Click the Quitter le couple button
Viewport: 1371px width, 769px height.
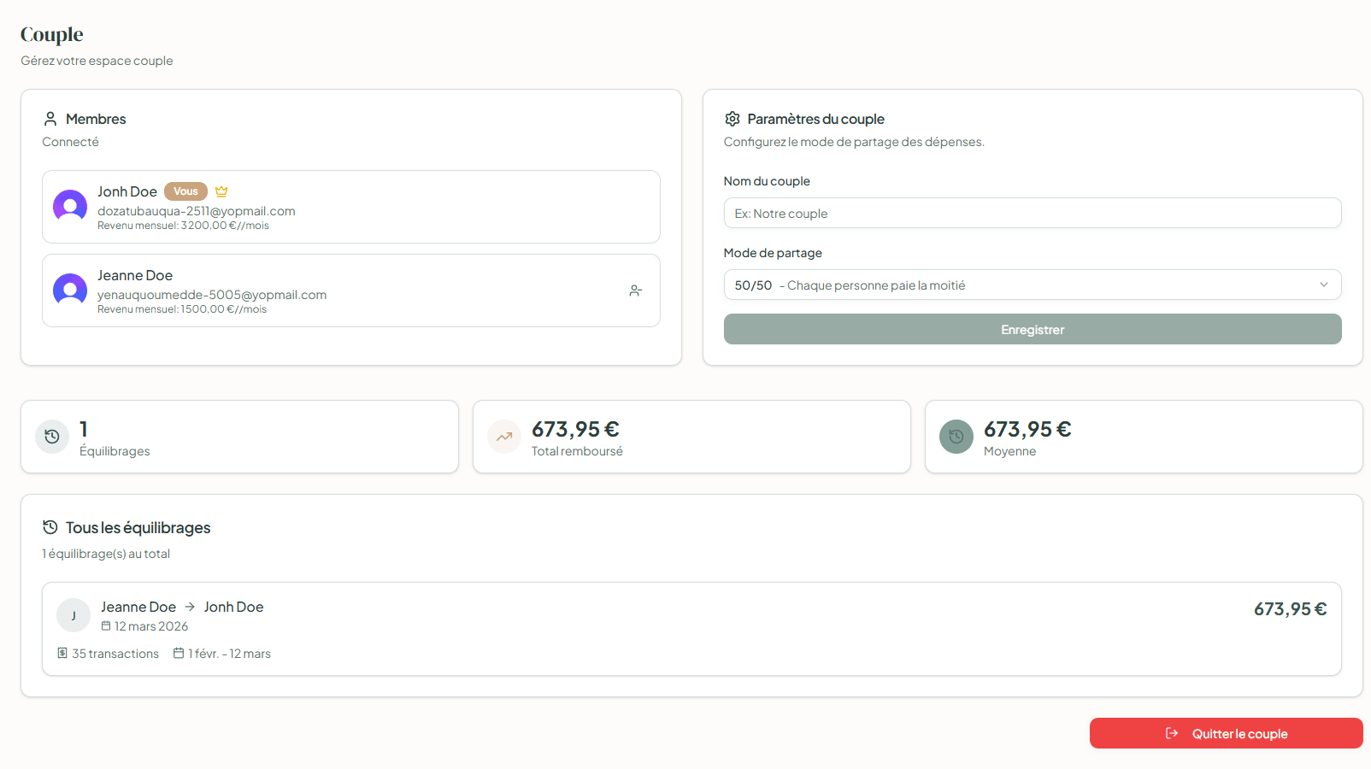pyautogui.click(x=1226, y=733)
